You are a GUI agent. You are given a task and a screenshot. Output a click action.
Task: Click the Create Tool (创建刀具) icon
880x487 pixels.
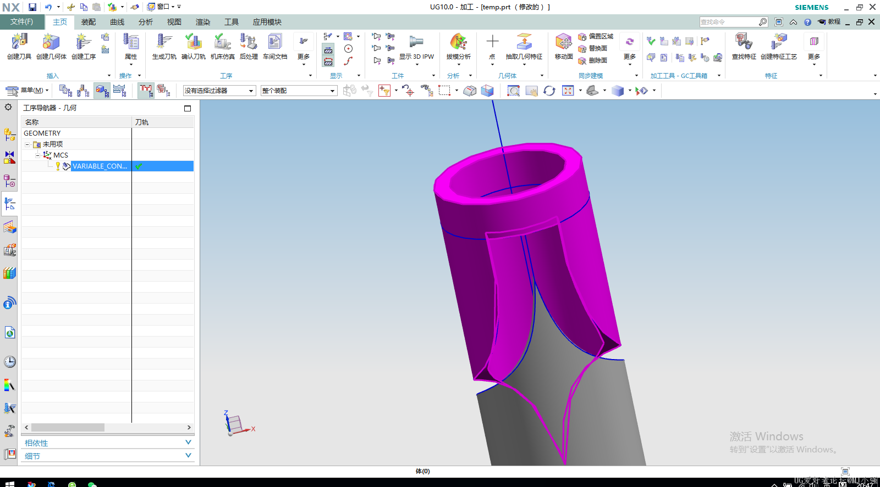click(x=19, y=46)
